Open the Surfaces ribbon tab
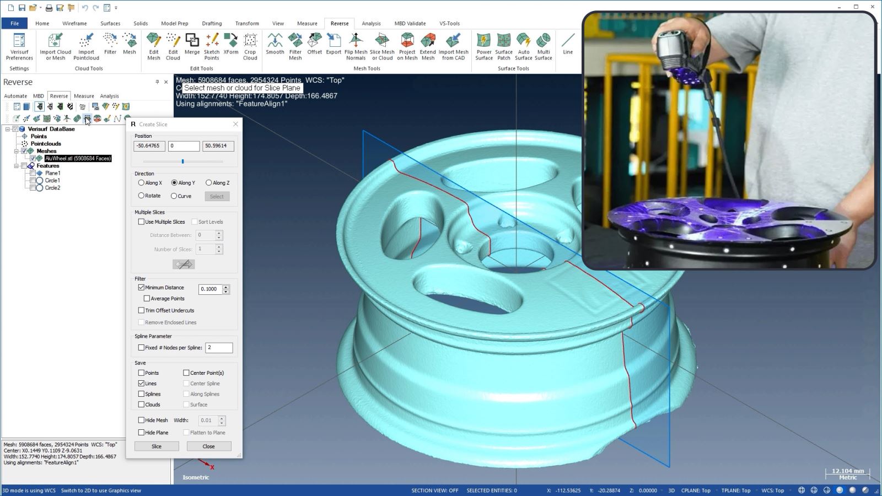 point(110,23)
